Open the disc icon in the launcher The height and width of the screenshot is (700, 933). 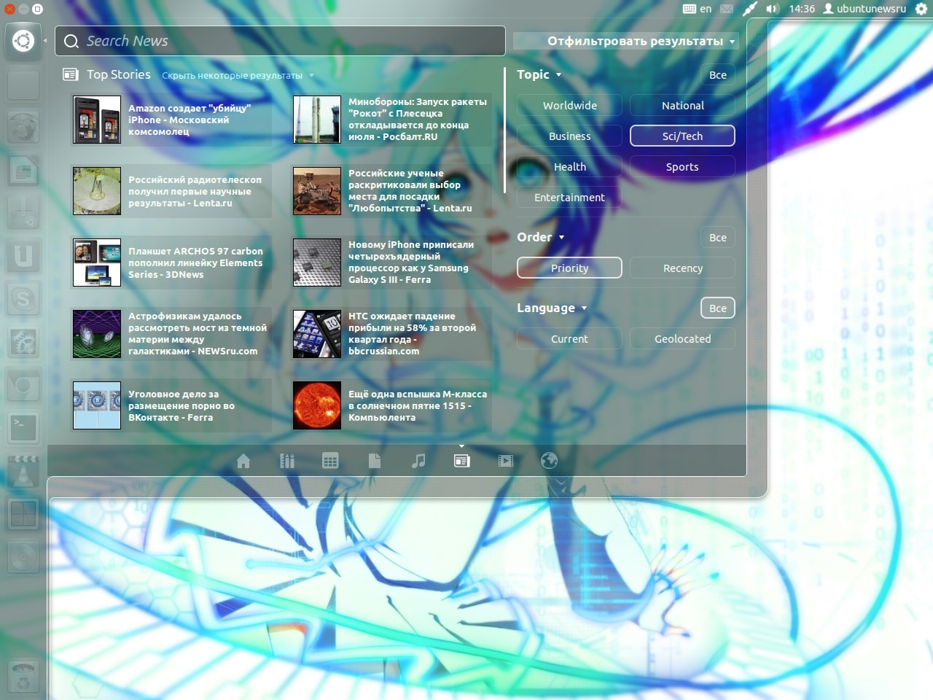point(23,557)
